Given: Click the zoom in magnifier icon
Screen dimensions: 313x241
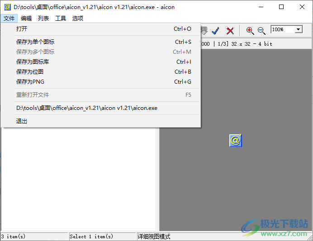Looking at the screenshot, I should pos(250,31).
